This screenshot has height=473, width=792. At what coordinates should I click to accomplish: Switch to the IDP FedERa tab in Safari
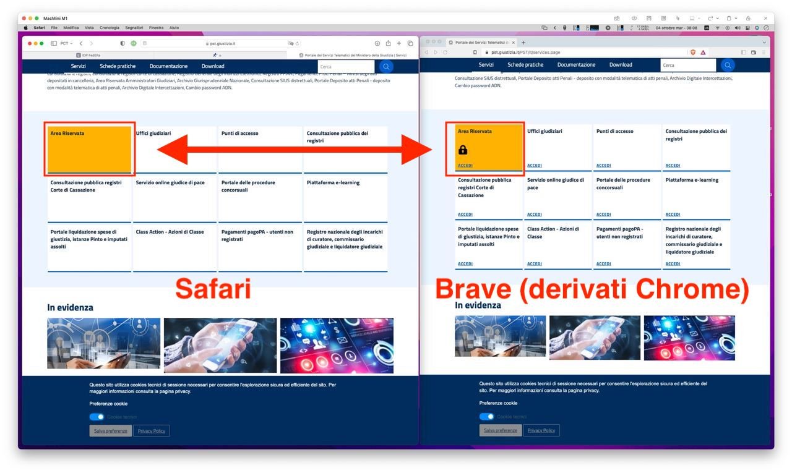click(88, 55)
